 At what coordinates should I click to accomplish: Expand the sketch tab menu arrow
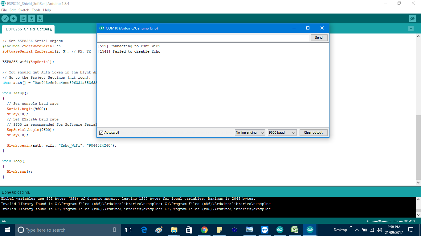(411, 28)
